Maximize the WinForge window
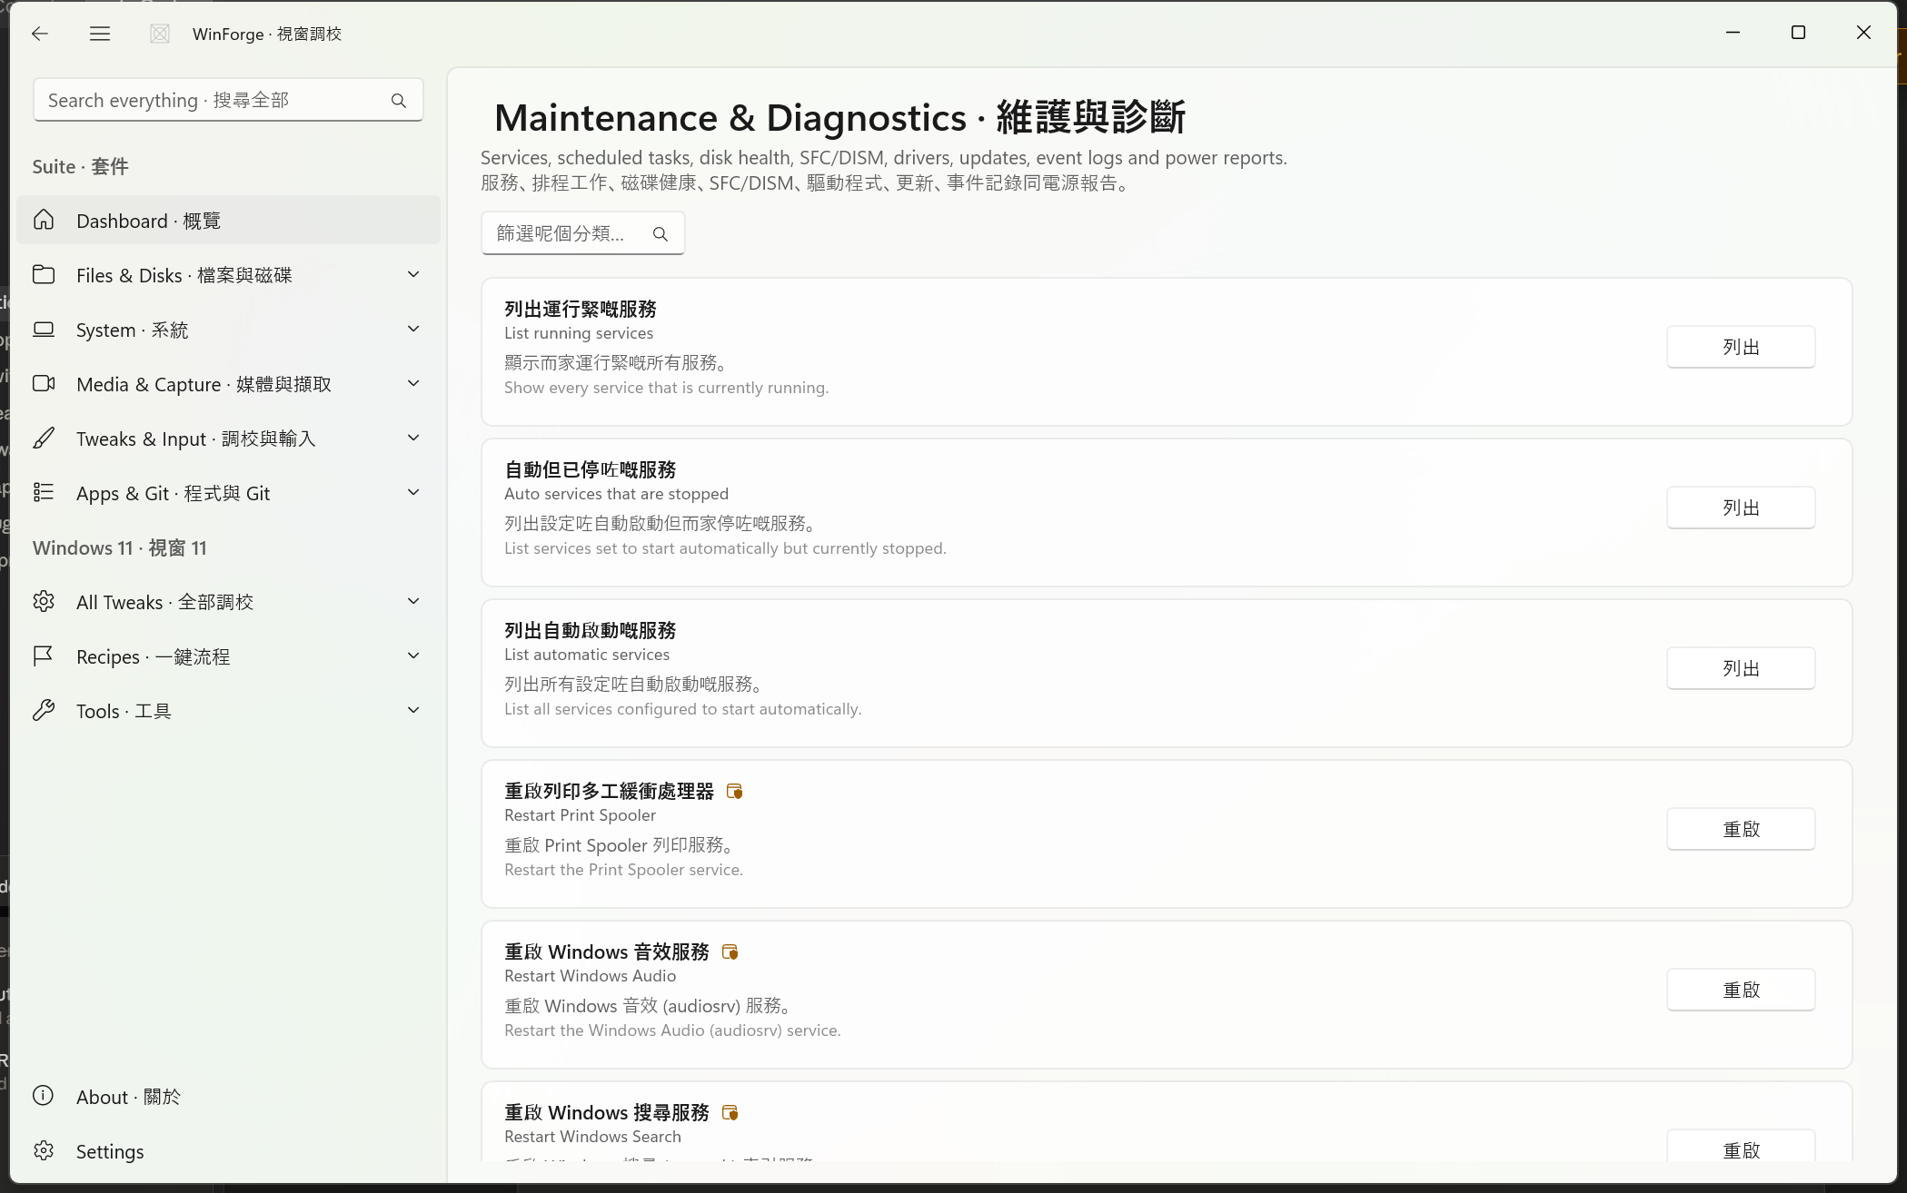 point(1798,33)
